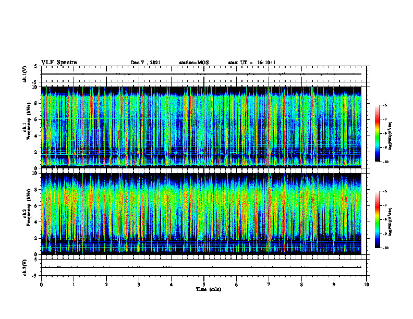Viewport: 413px width, 319px height.
Task: Click the "5" tick label on ch.1(V) axis
Action: [36, 66]
